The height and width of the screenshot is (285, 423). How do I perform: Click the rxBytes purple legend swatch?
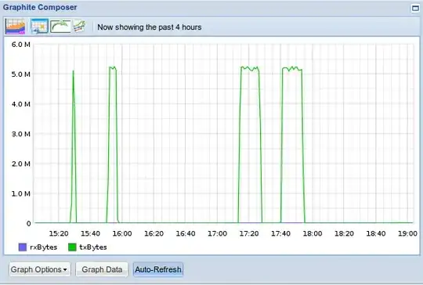tap(23, 247)
